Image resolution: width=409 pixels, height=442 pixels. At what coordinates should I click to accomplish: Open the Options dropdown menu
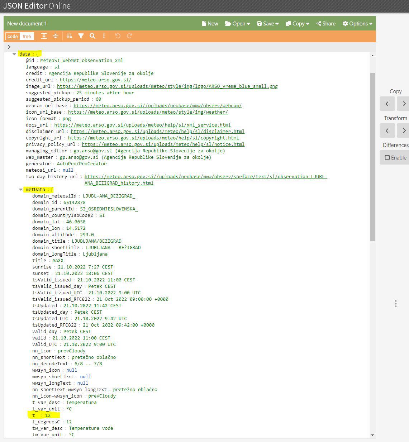357,24
